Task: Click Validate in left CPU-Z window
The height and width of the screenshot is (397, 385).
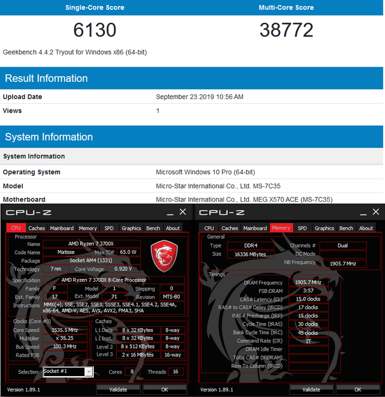Action: point(118,389)
